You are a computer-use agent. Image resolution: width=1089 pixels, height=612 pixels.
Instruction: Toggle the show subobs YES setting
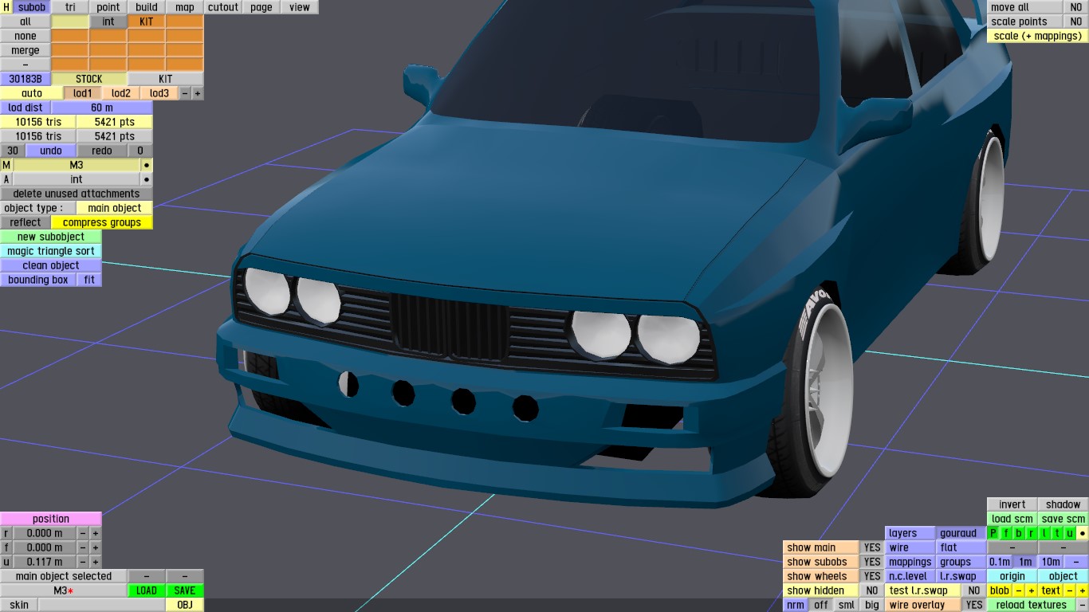pyautogui.click(x=872, y=562)
